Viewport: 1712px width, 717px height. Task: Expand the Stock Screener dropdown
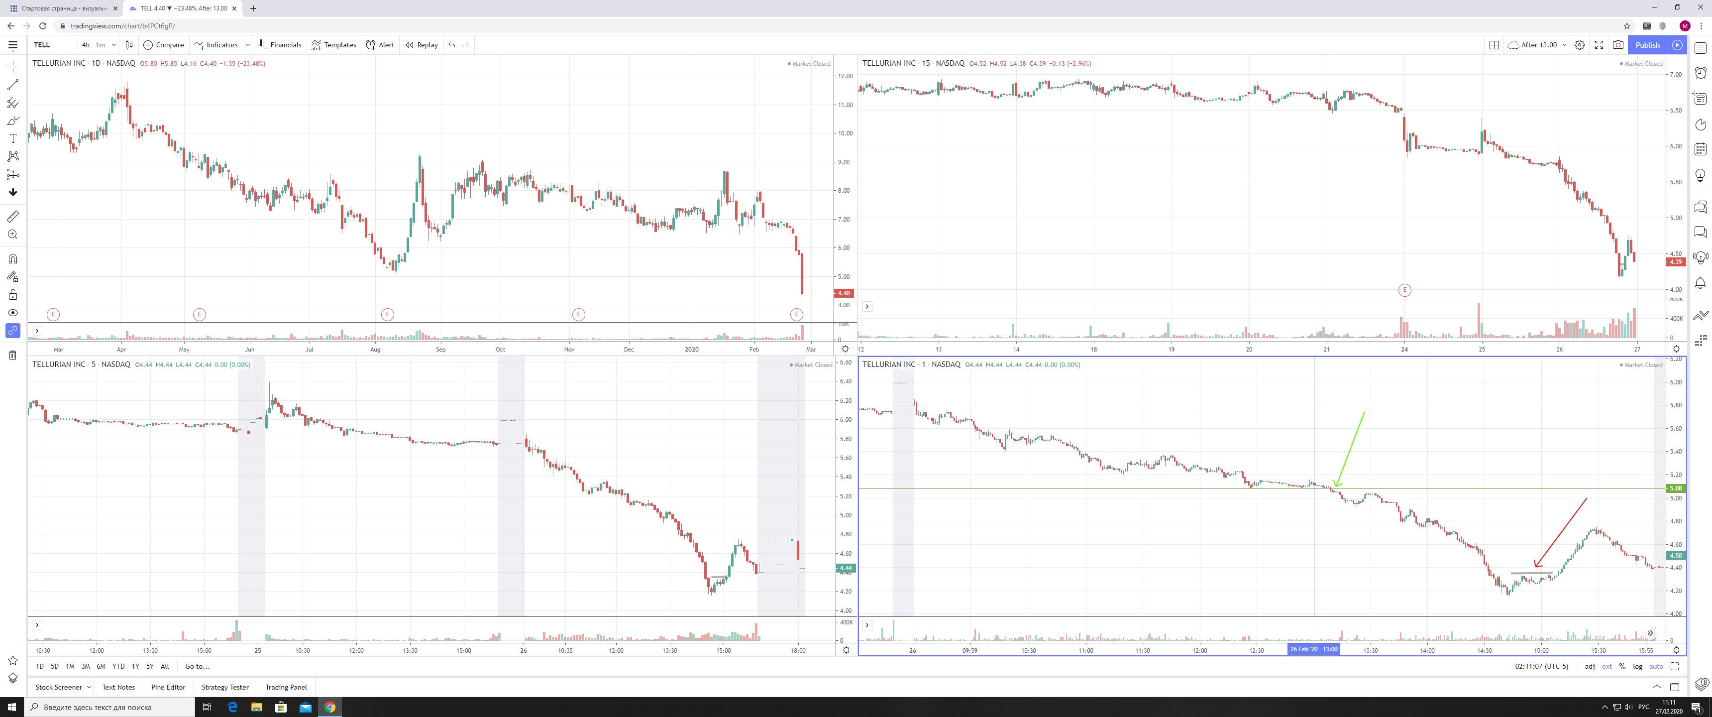[89, 688]
